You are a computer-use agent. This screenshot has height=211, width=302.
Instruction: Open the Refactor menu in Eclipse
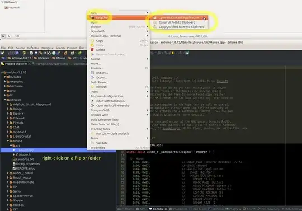coord(33,48)
